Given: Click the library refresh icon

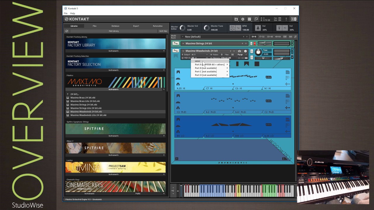Looking at the screenshot, I should tap(67, 31).
